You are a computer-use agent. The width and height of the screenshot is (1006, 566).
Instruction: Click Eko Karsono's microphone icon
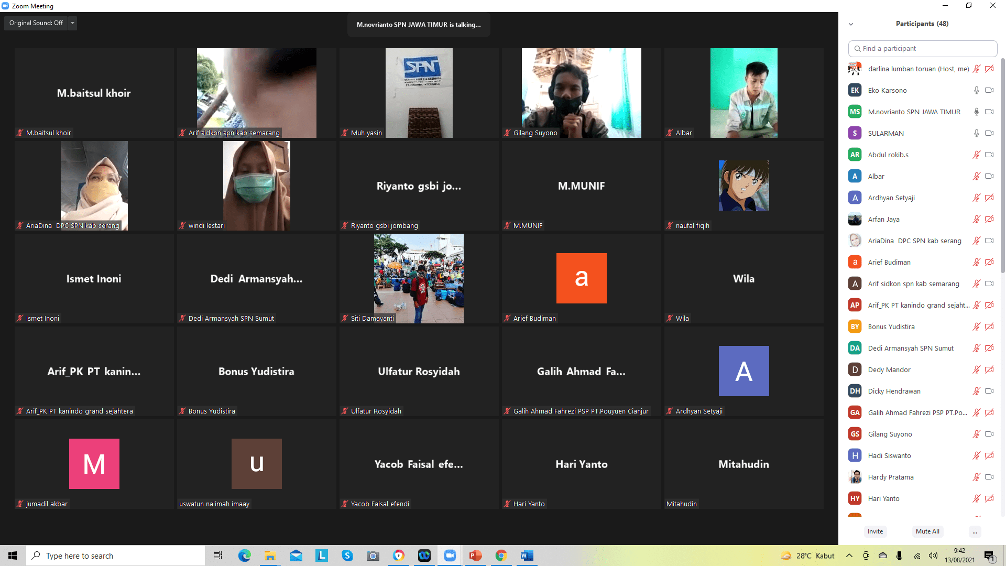[x=976, y=90]
